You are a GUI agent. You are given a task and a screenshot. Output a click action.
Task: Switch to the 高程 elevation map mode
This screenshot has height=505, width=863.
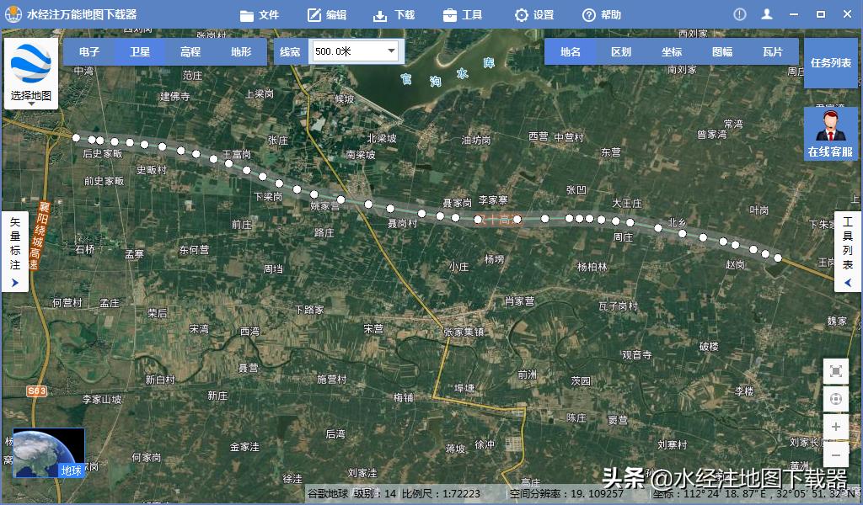coord(190,51)
